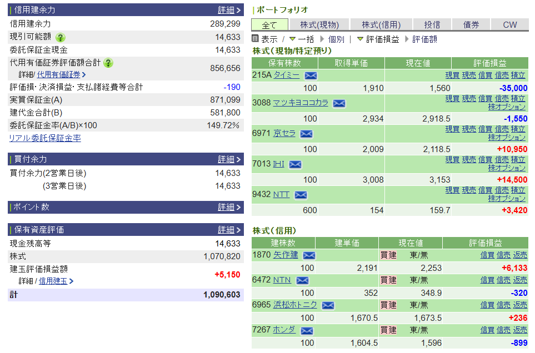
Task: Click the mail icon beside マツキヨココカラ
Action: click(x=339, y=103)
